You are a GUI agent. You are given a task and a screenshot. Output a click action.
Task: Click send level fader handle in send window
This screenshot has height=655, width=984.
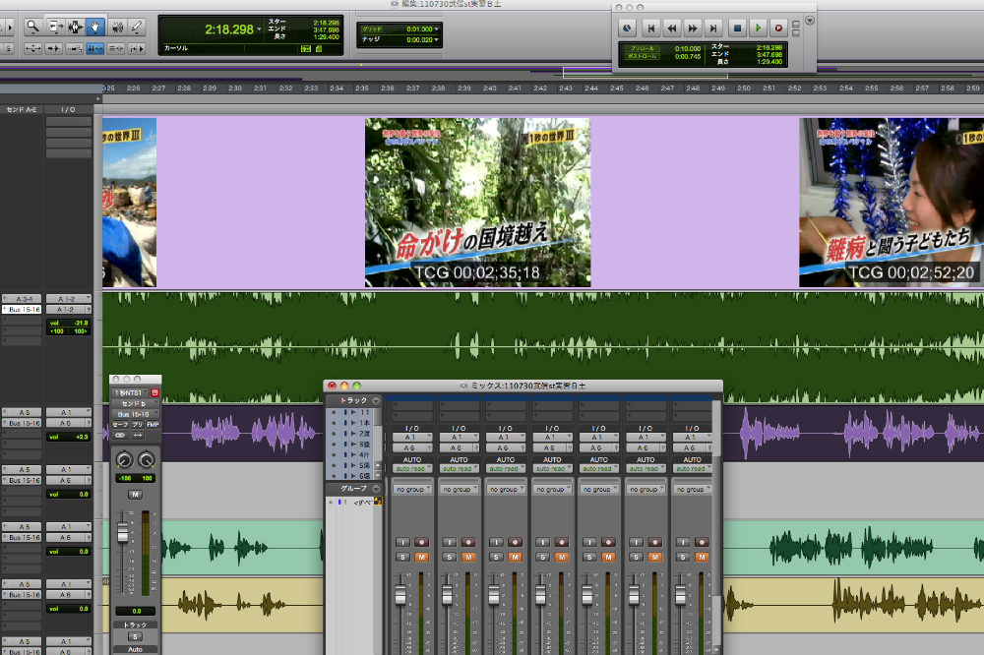point(122,533)
